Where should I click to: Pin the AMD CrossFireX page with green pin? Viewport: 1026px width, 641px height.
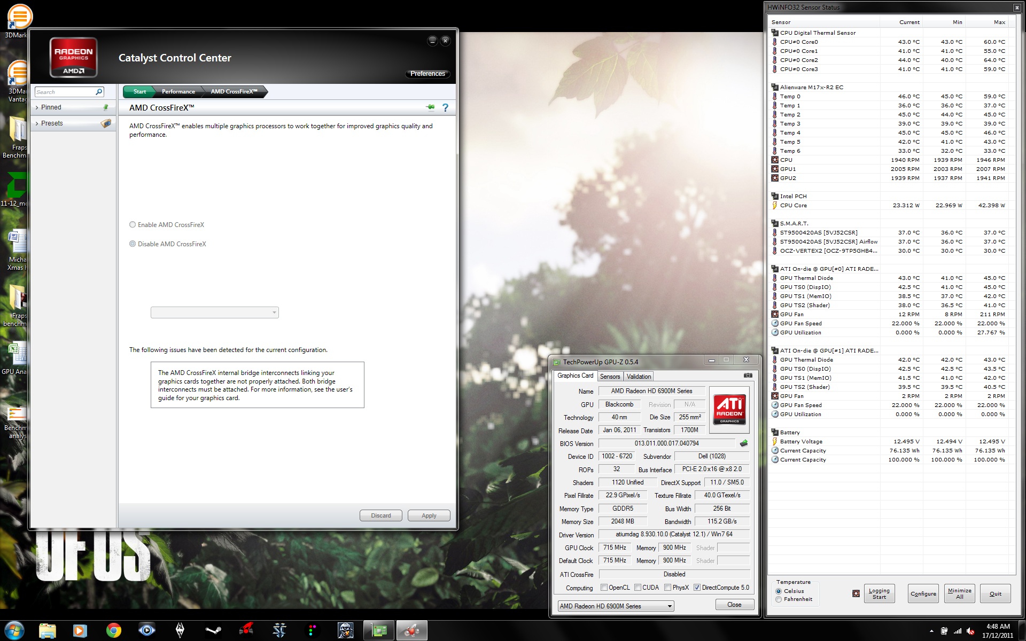pos(431,107)
